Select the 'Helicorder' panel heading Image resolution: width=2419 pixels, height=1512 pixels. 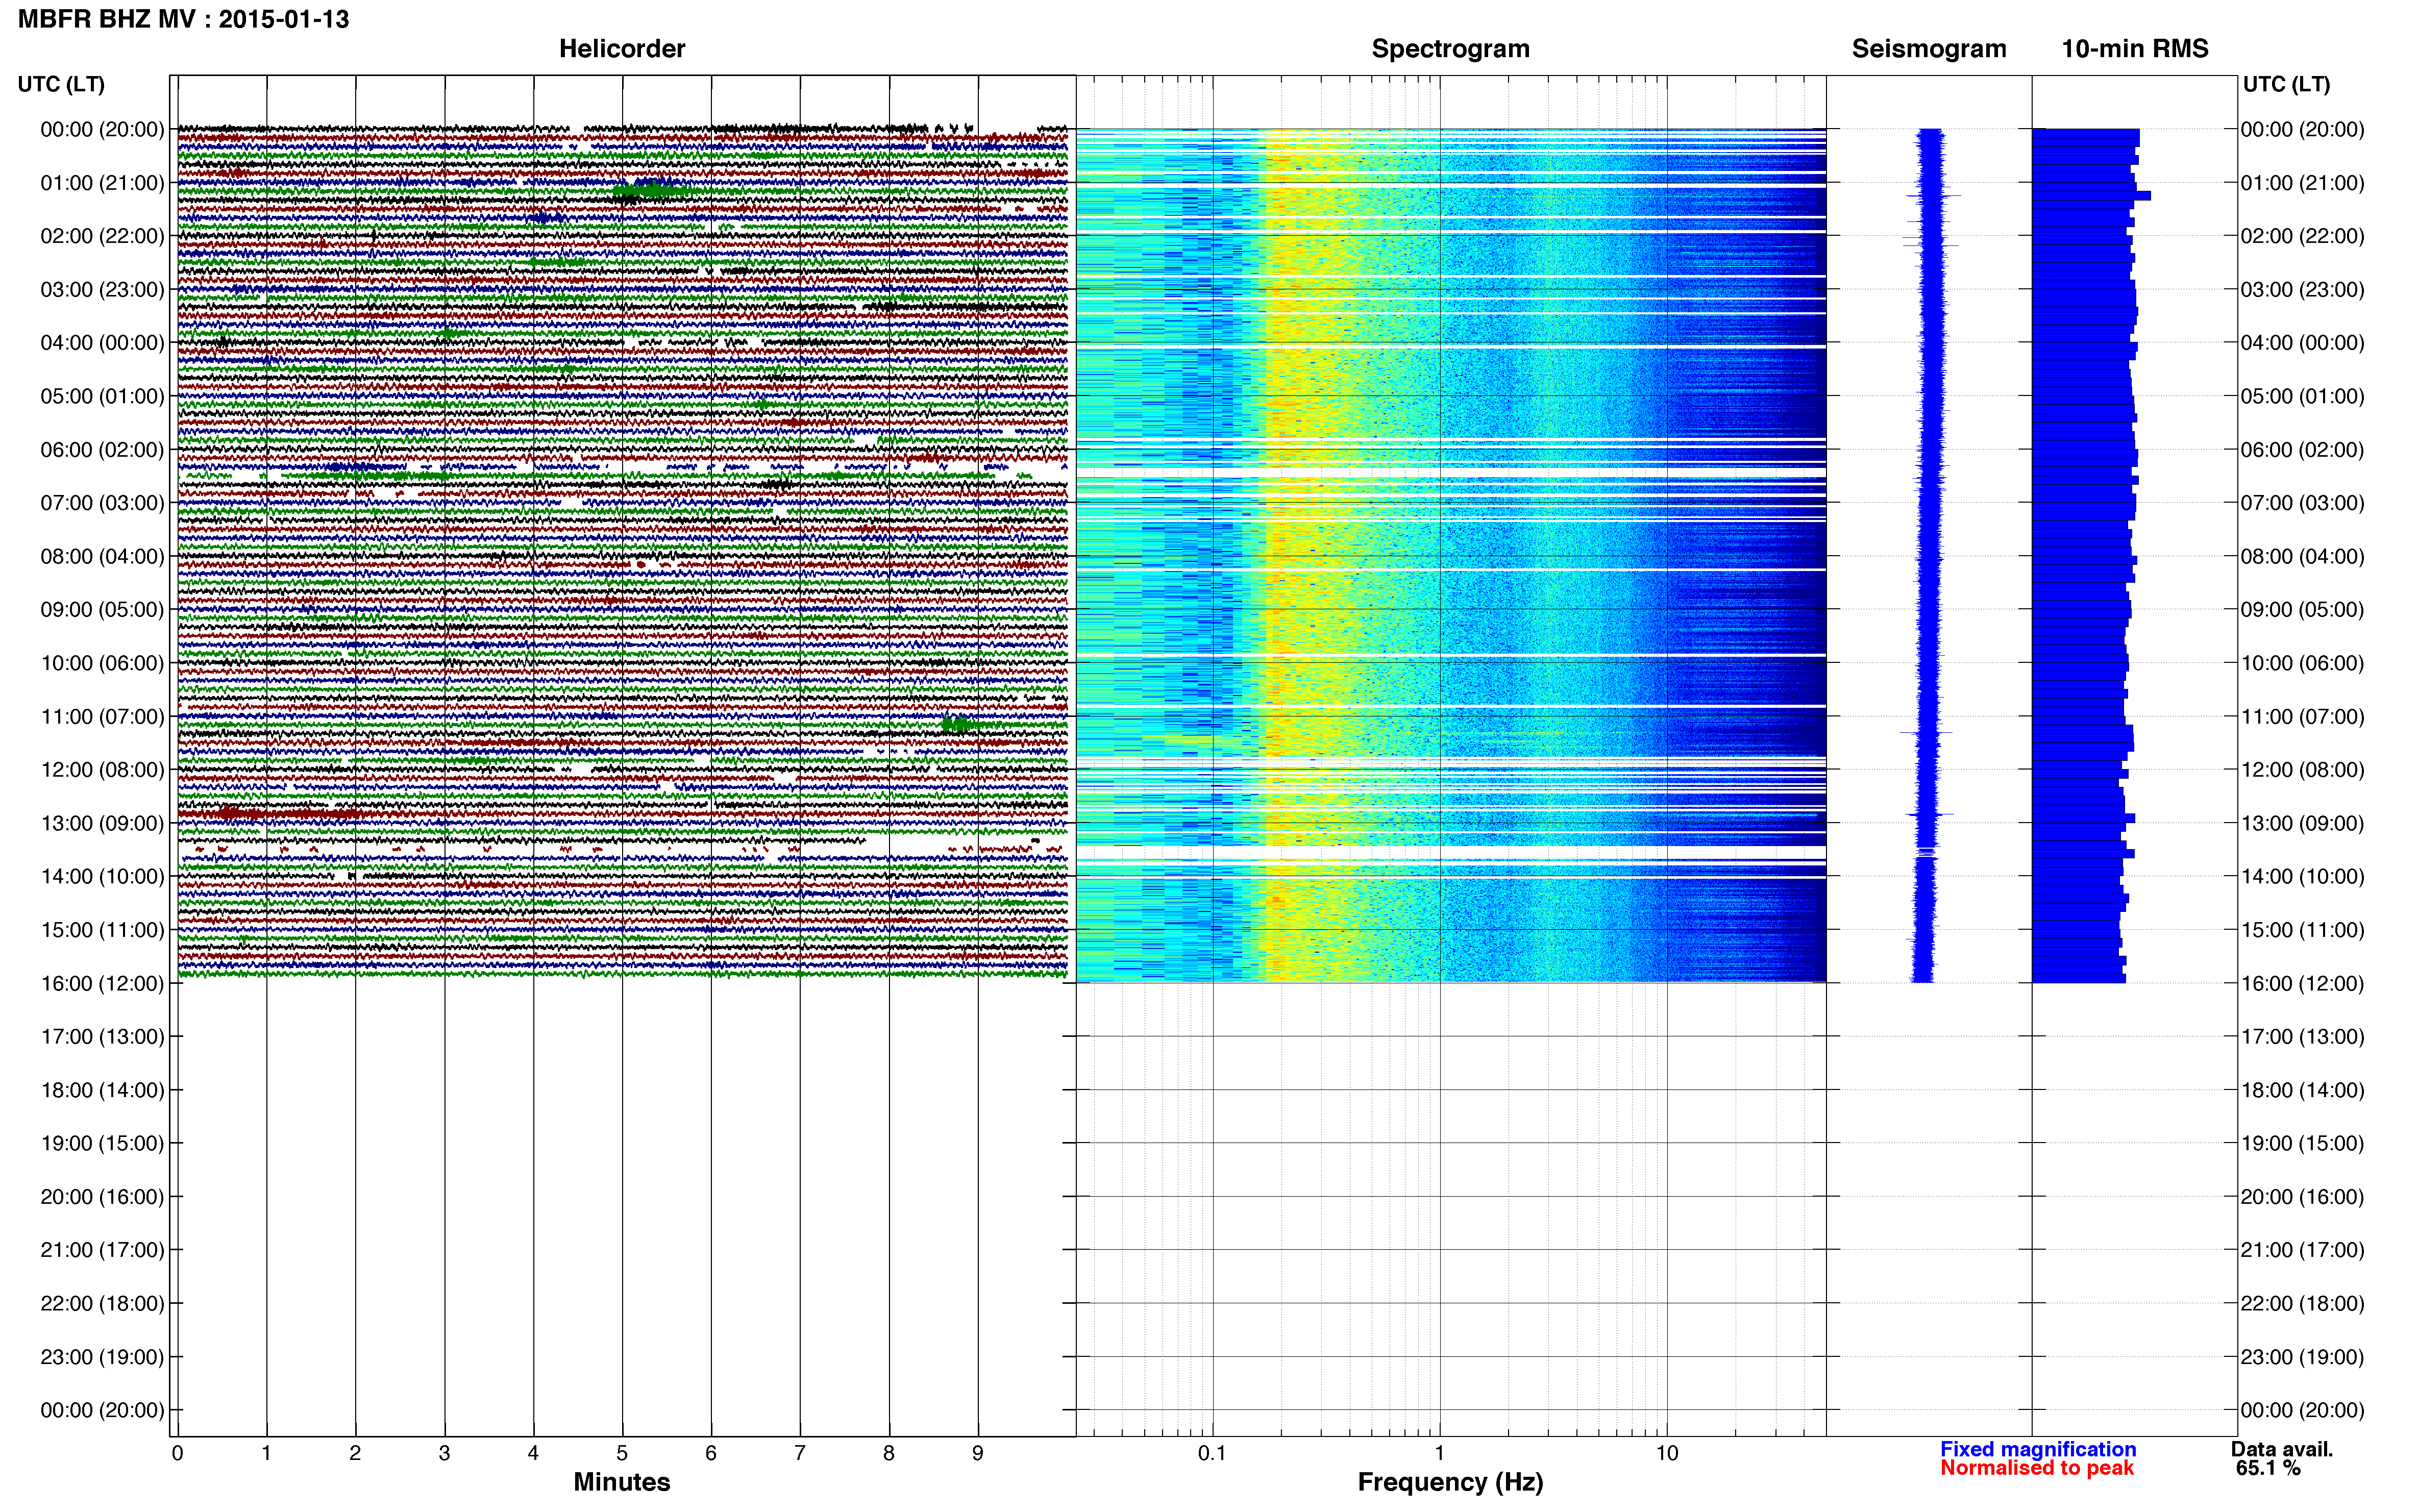click(x=622, y=49)
